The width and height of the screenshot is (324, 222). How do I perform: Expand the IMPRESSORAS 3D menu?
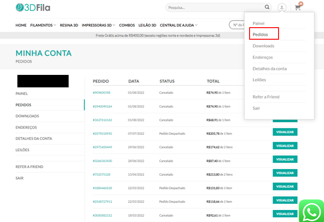point(98,25)
